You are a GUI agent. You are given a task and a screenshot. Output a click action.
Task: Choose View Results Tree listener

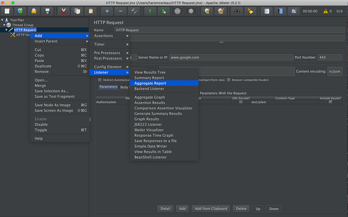point(150,72)
